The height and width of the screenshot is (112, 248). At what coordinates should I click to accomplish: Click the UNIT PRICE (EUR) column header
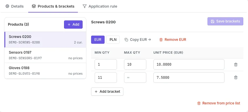(168, 52)
